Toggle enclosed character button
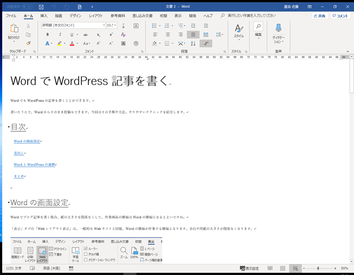354x275 pixels. click(136, 43)
